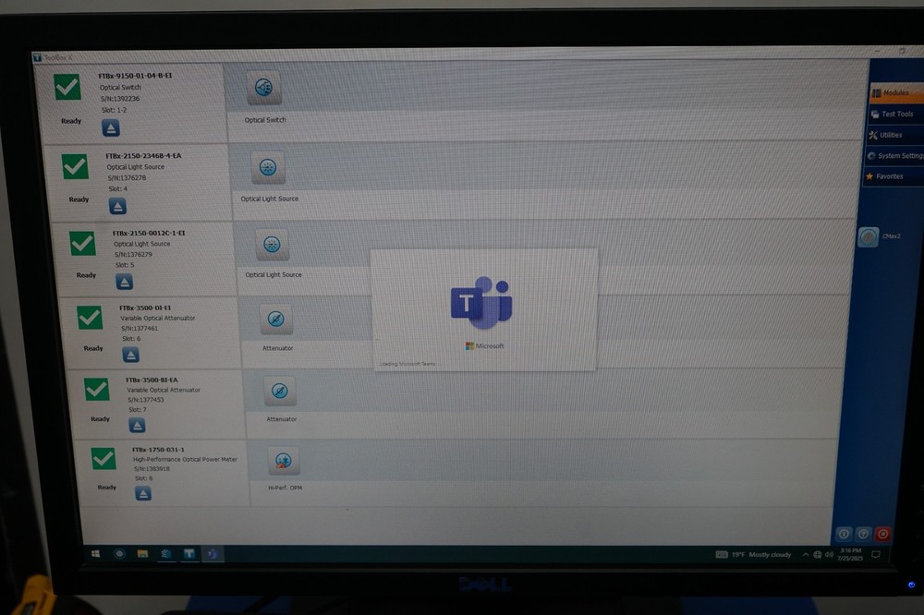Click the Microsoft Teams taskbar icon
This screenshot has width=924, height=615.
pos(213,554)
